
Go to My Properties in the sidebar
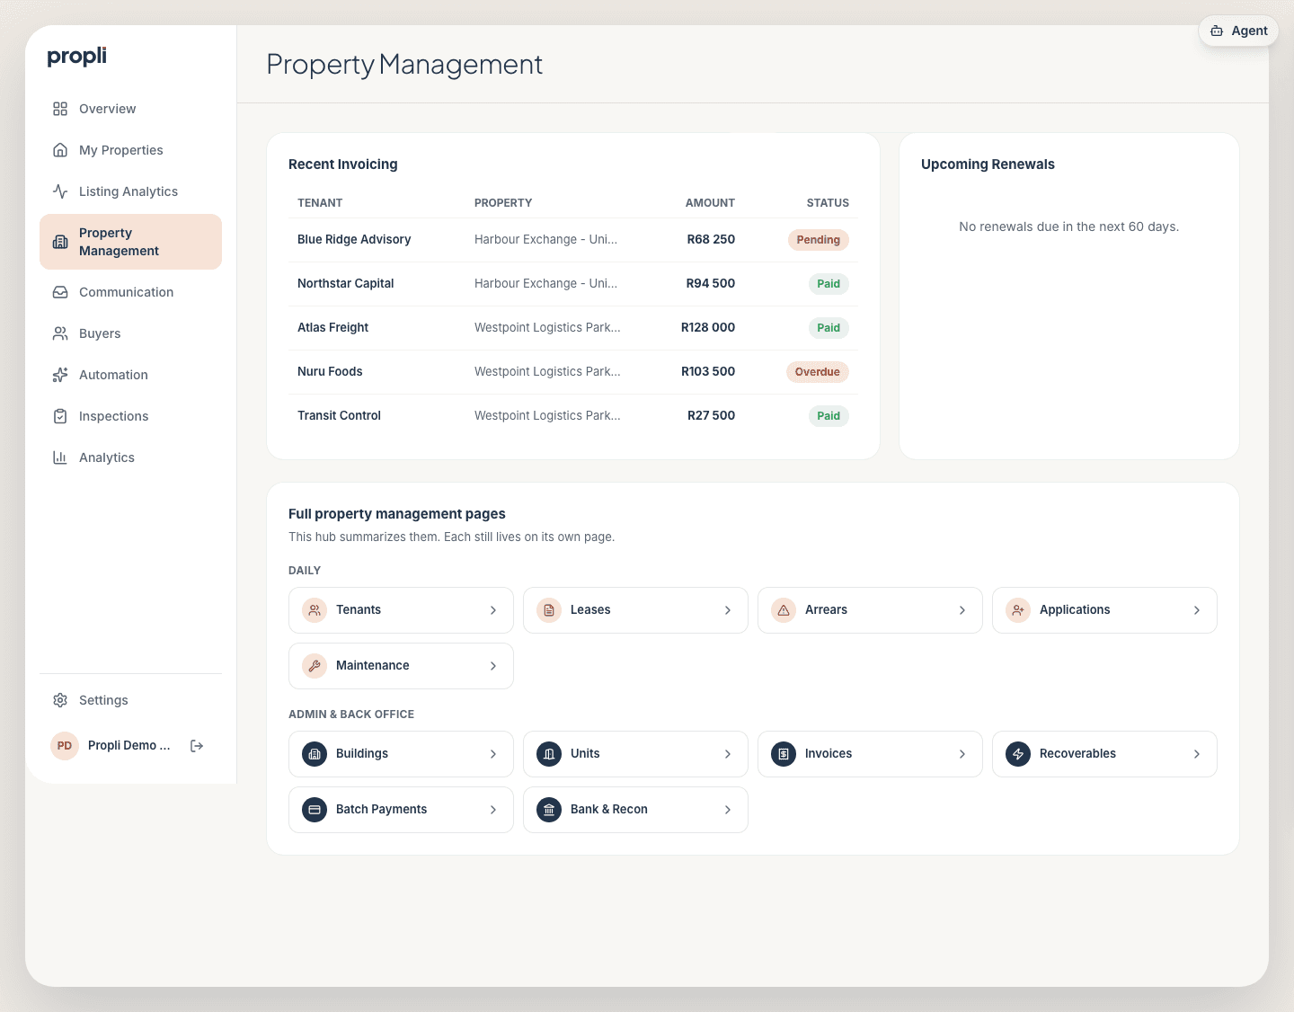point(130,150)
